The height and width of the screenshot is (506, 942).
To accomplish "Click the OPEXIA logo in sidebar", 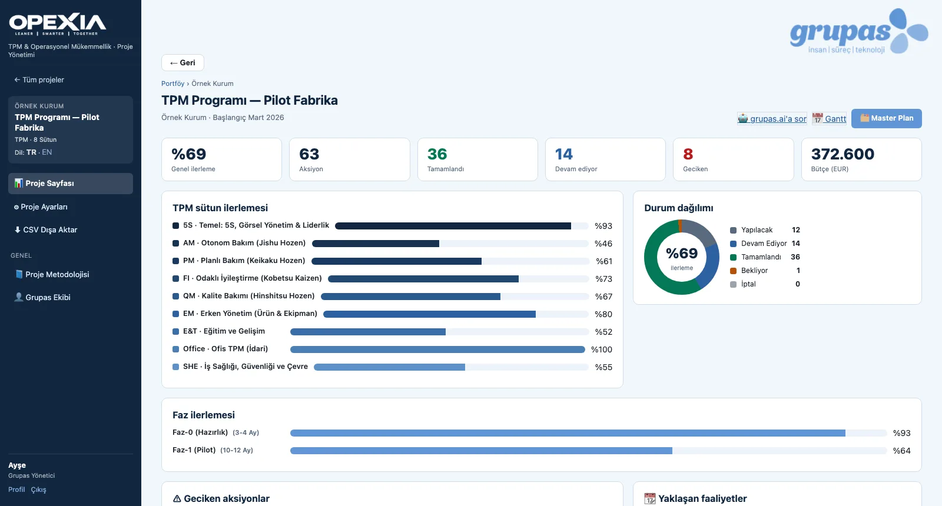I will pyautogui.click(x=58, y=24).
